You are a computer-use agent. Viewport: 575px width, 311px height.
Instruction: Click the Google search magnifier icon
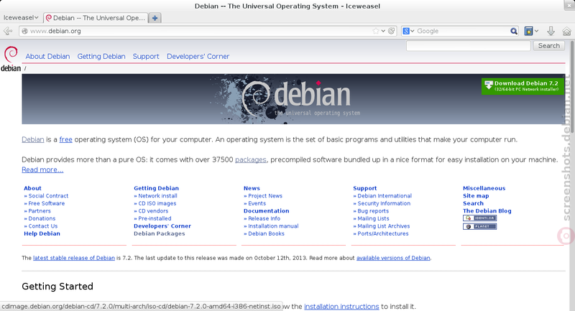click(514, 31)
